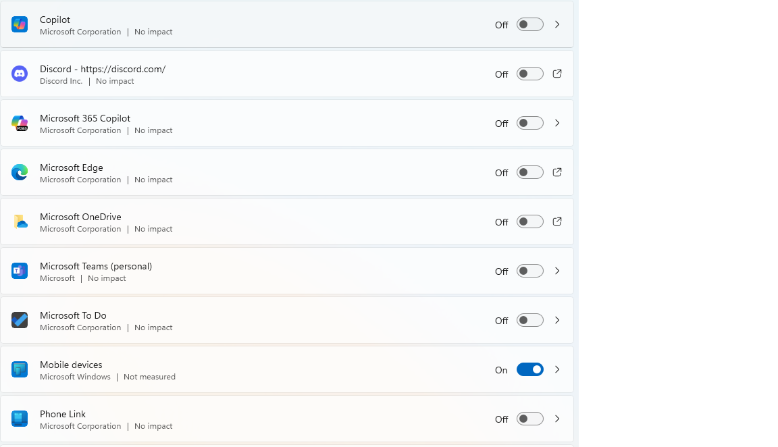Enable Discord startup toggle
Viewport: 778px width, 447px height.
(529, 74)
